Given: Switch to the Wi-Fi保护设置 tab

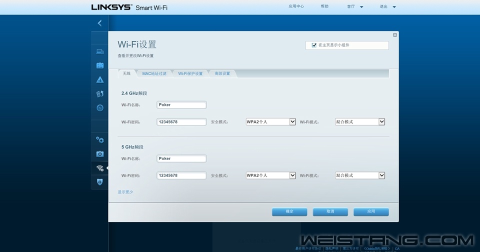Looking at the screenshot, I should click(x=190, y=73).
